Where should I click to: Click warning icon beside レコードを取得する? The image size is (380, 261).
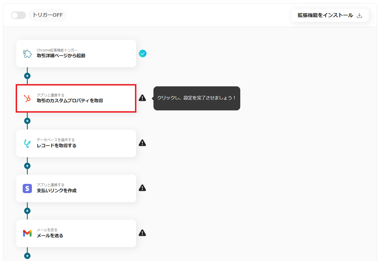(x=142, y=143)
